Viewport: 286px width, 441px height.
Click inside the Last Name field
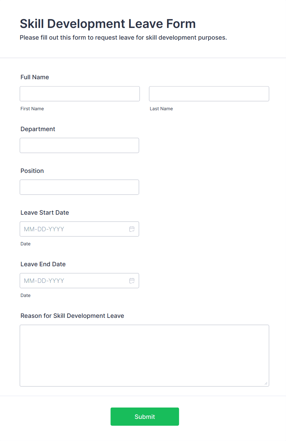pyautogui.click(x=209, y=94)
